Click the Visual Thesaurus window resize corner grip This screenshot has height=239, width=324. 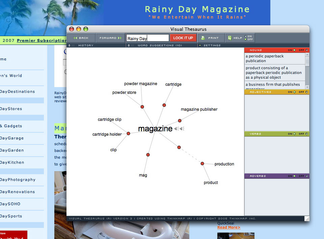click(307, 218)
